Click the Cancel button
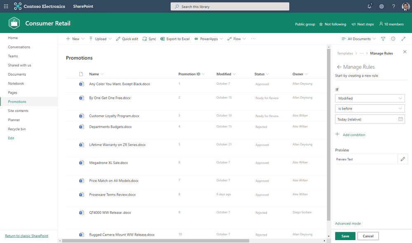Screen dimensions: 412x243 coord(368,236)
